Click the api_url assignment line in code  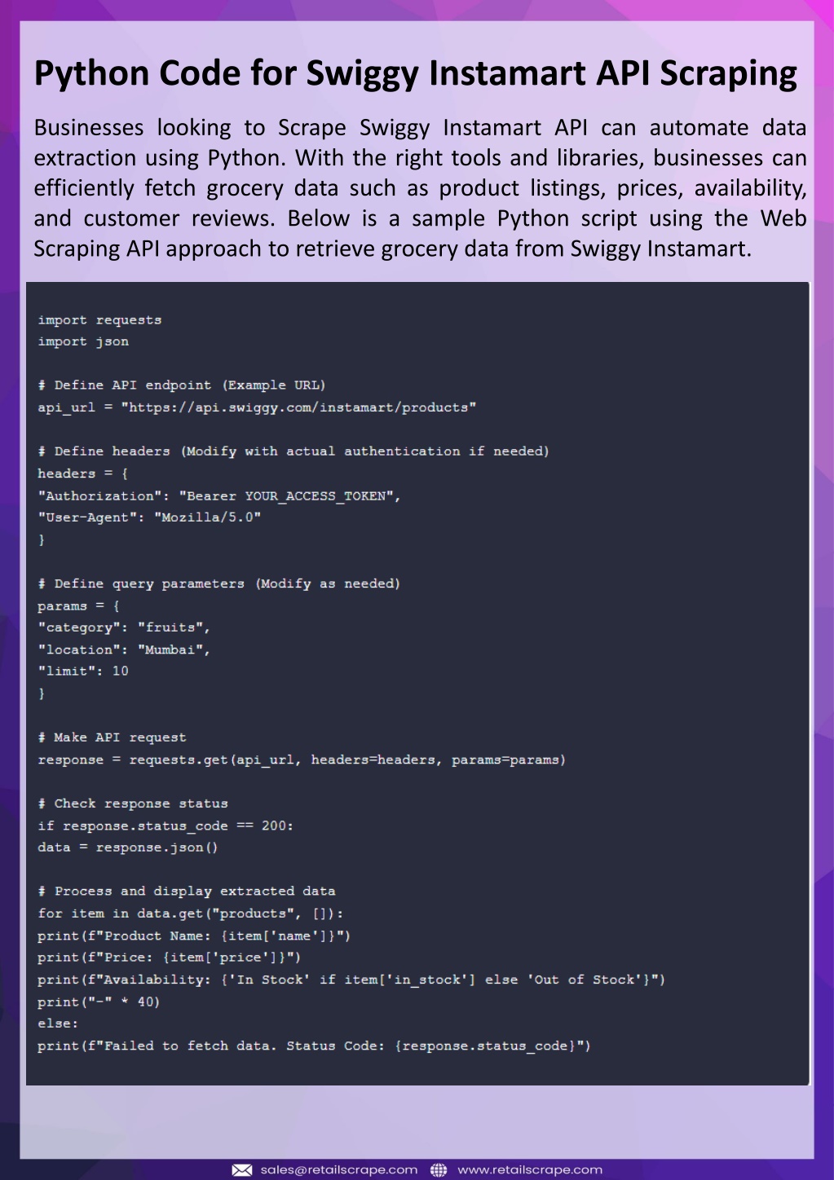click(257, 407)
